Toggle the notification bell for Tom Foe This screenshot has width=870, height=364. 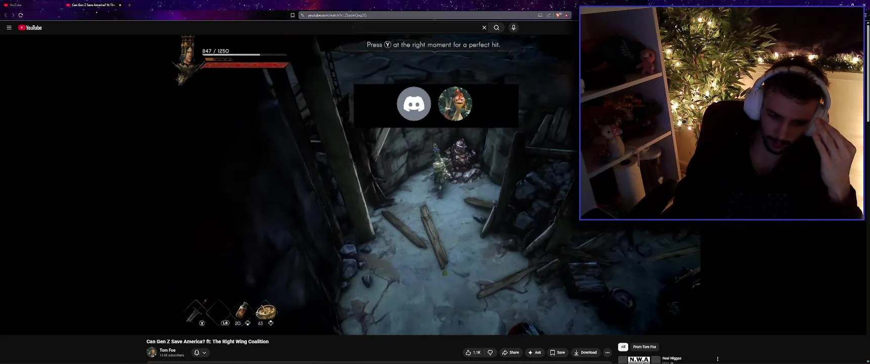tap(197, 353)
